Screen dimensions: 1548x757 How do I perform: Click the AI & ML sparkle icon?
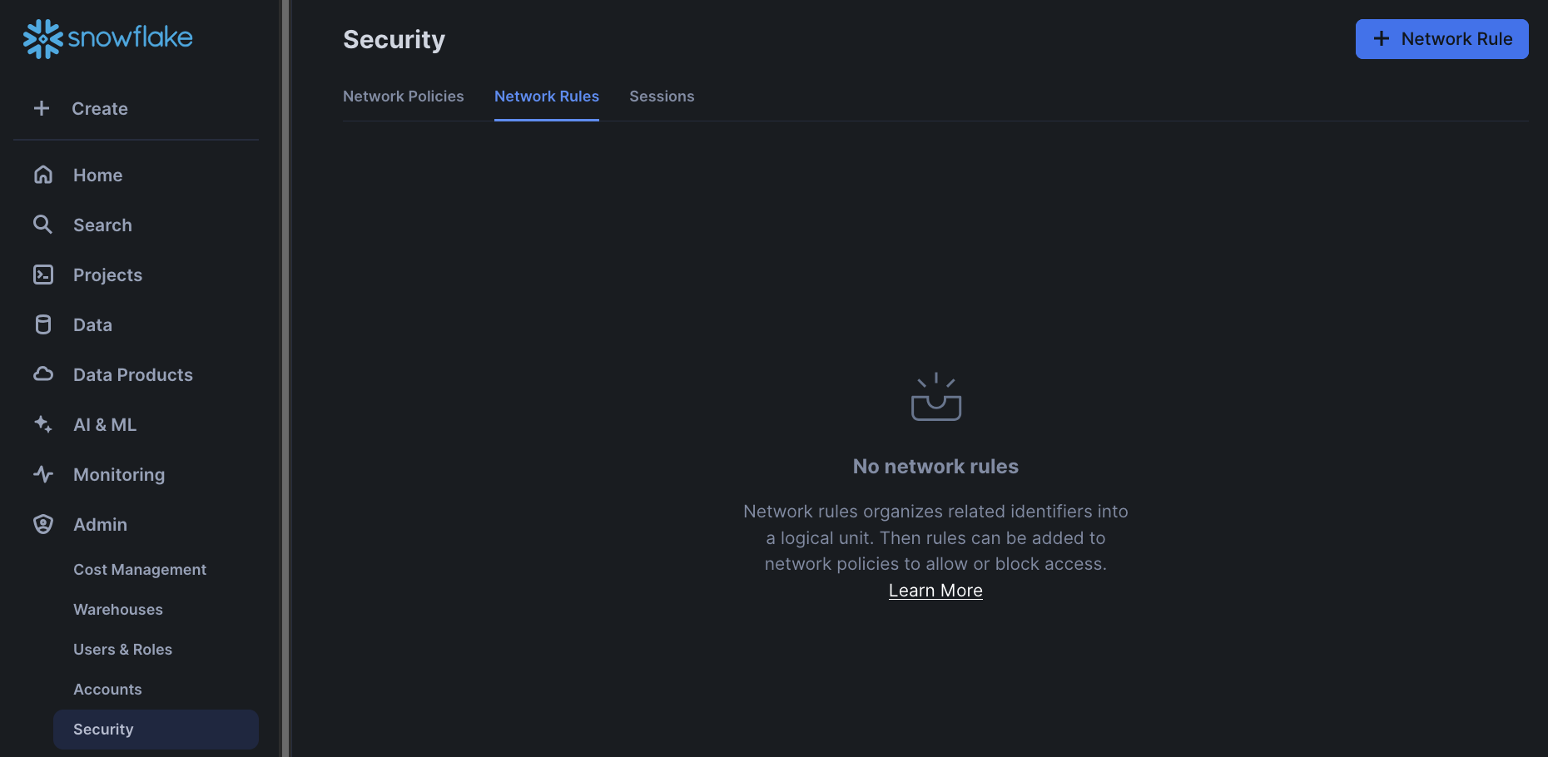(42, 424)
